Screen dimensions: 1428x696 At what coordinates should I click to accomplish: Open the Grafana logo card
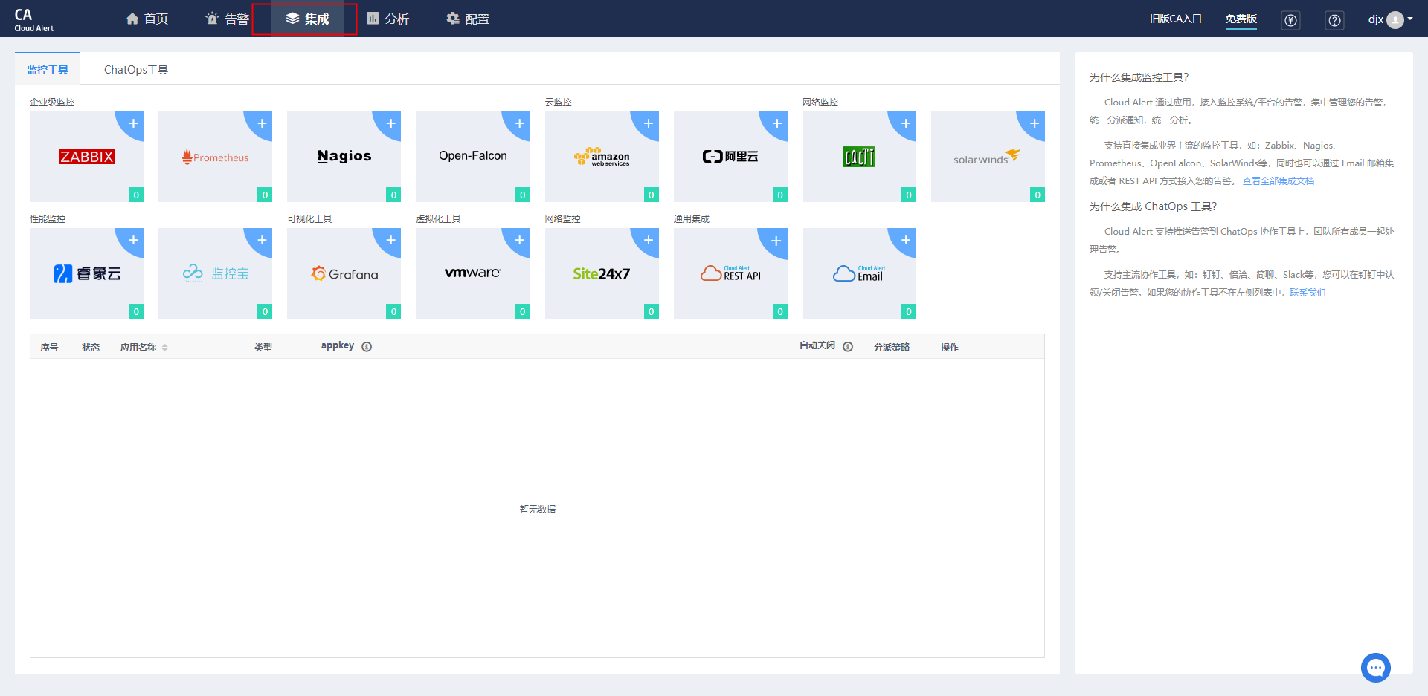point(344,273)
